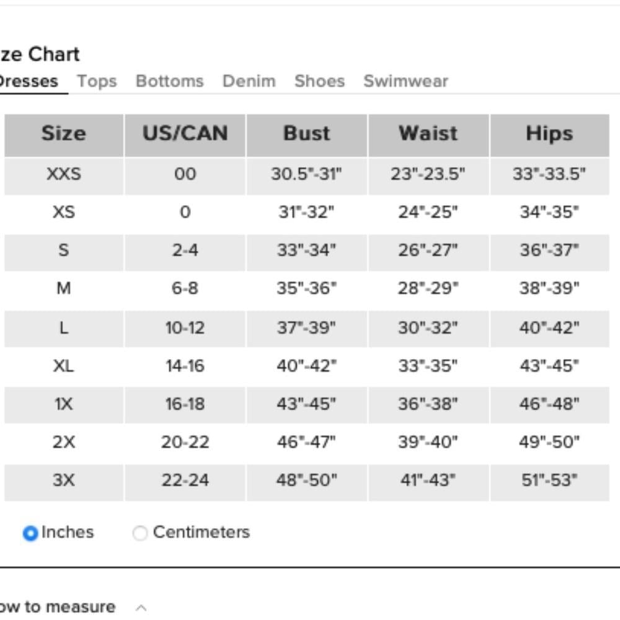Click the Inches label text

tap(68, 532)
